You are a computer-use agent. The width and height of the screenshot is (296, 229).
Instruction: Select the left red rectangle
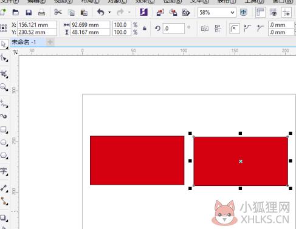click(137, 160)
